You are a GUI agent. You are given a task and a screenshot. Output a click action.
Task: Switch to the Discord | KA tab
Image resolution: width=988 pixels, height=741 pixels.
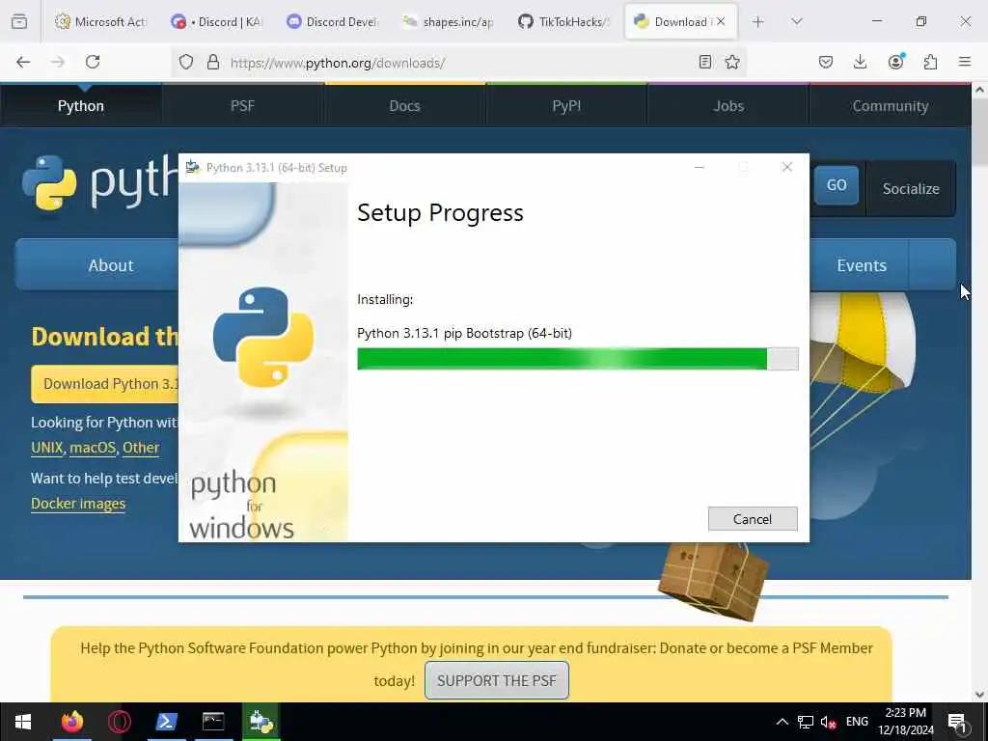click(216, 22)
